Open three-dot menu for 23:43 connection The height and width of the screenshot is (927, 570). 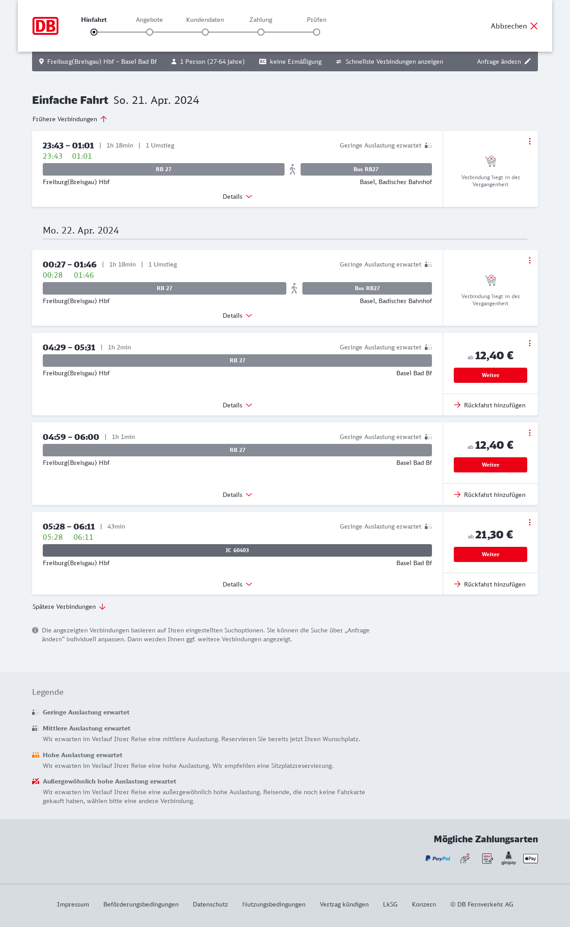(x=529, y=141)
